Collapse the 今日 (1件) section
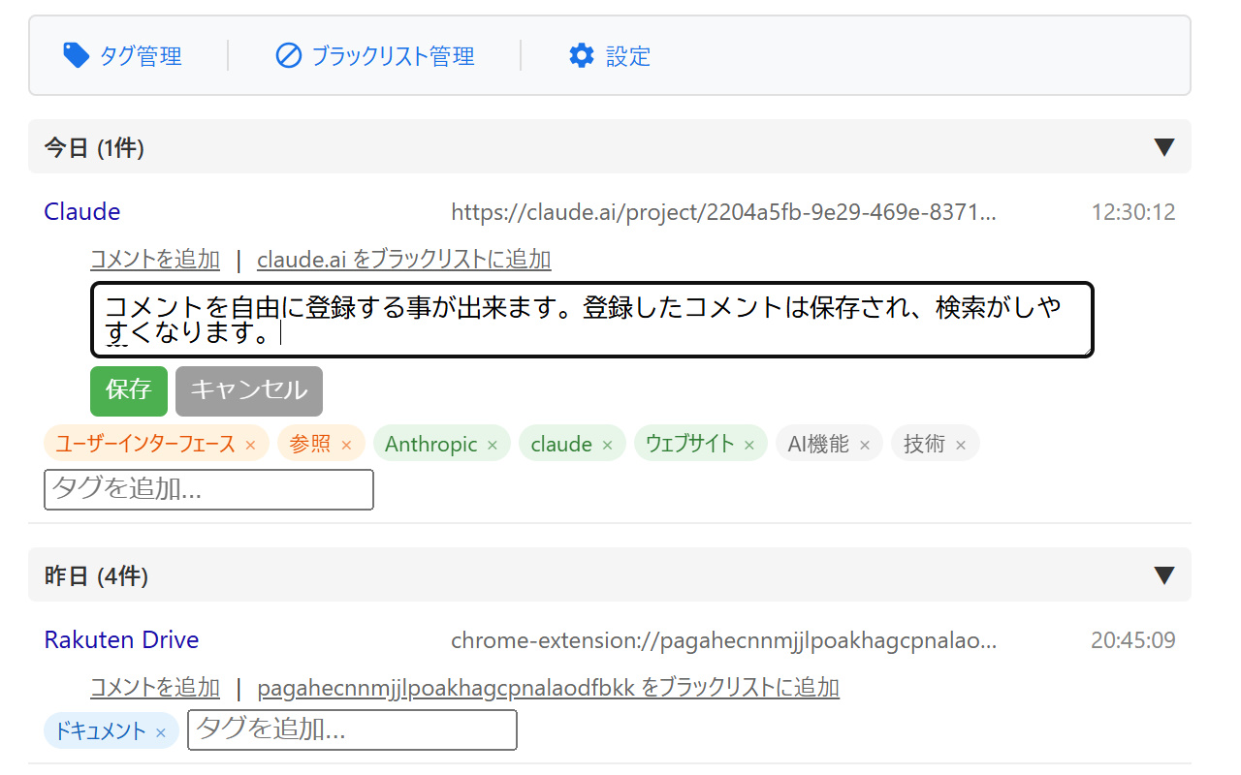Image resolution: width=1241 pixels, height=775 pixels. point(1164,147)
